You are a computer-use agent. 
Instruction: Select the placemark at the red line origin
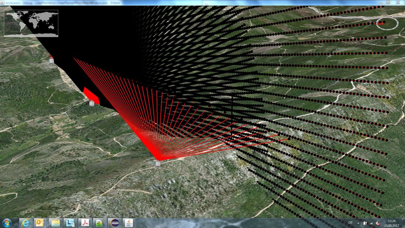click(x=158, y=163)
